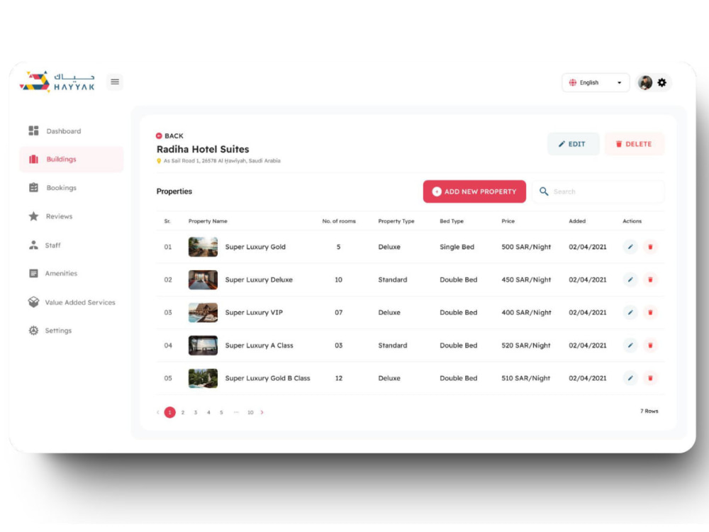Go to pagination page 5
This screenshot has width=709, height=532.
221,412
